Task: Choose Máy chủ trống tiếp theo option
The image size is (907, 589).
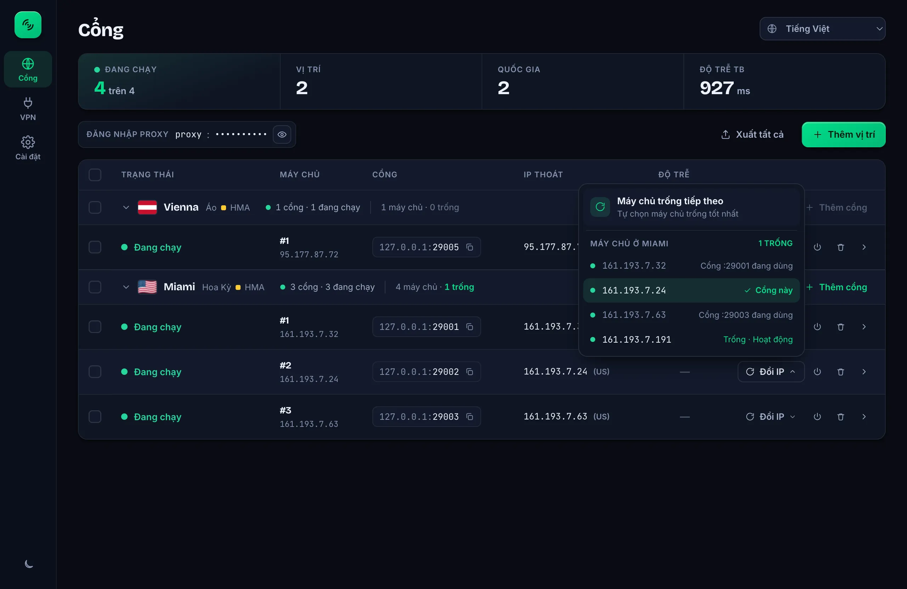Action: pos(691,207)
